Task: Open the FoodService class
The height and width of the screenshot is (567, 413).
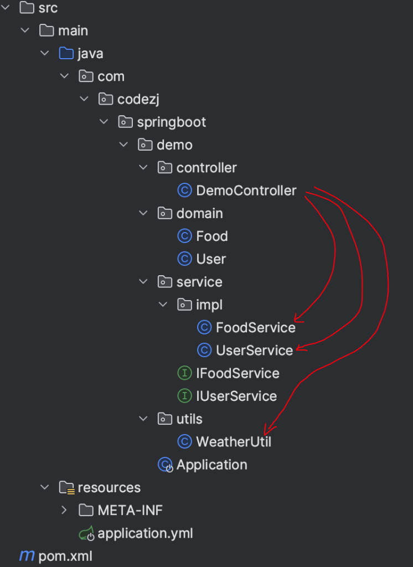Action: (x=255, y=328)
